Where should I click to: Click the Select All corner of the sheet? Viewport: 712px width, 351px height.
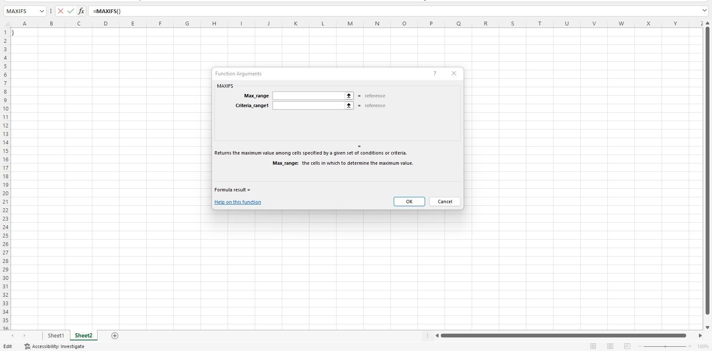coord(5,23)
